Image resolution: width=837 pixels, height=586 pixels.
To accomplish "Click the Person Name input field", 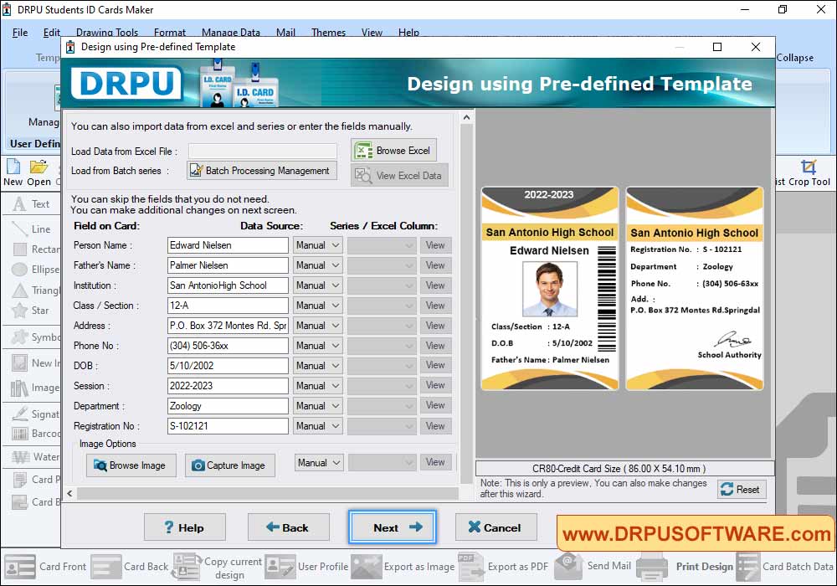I will tap(228, 245).
